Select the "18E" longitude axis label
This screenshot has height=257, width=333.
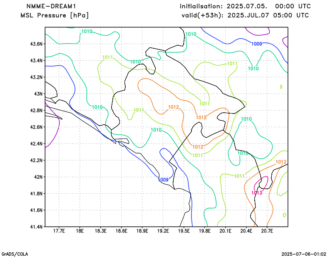coord(80,231)
